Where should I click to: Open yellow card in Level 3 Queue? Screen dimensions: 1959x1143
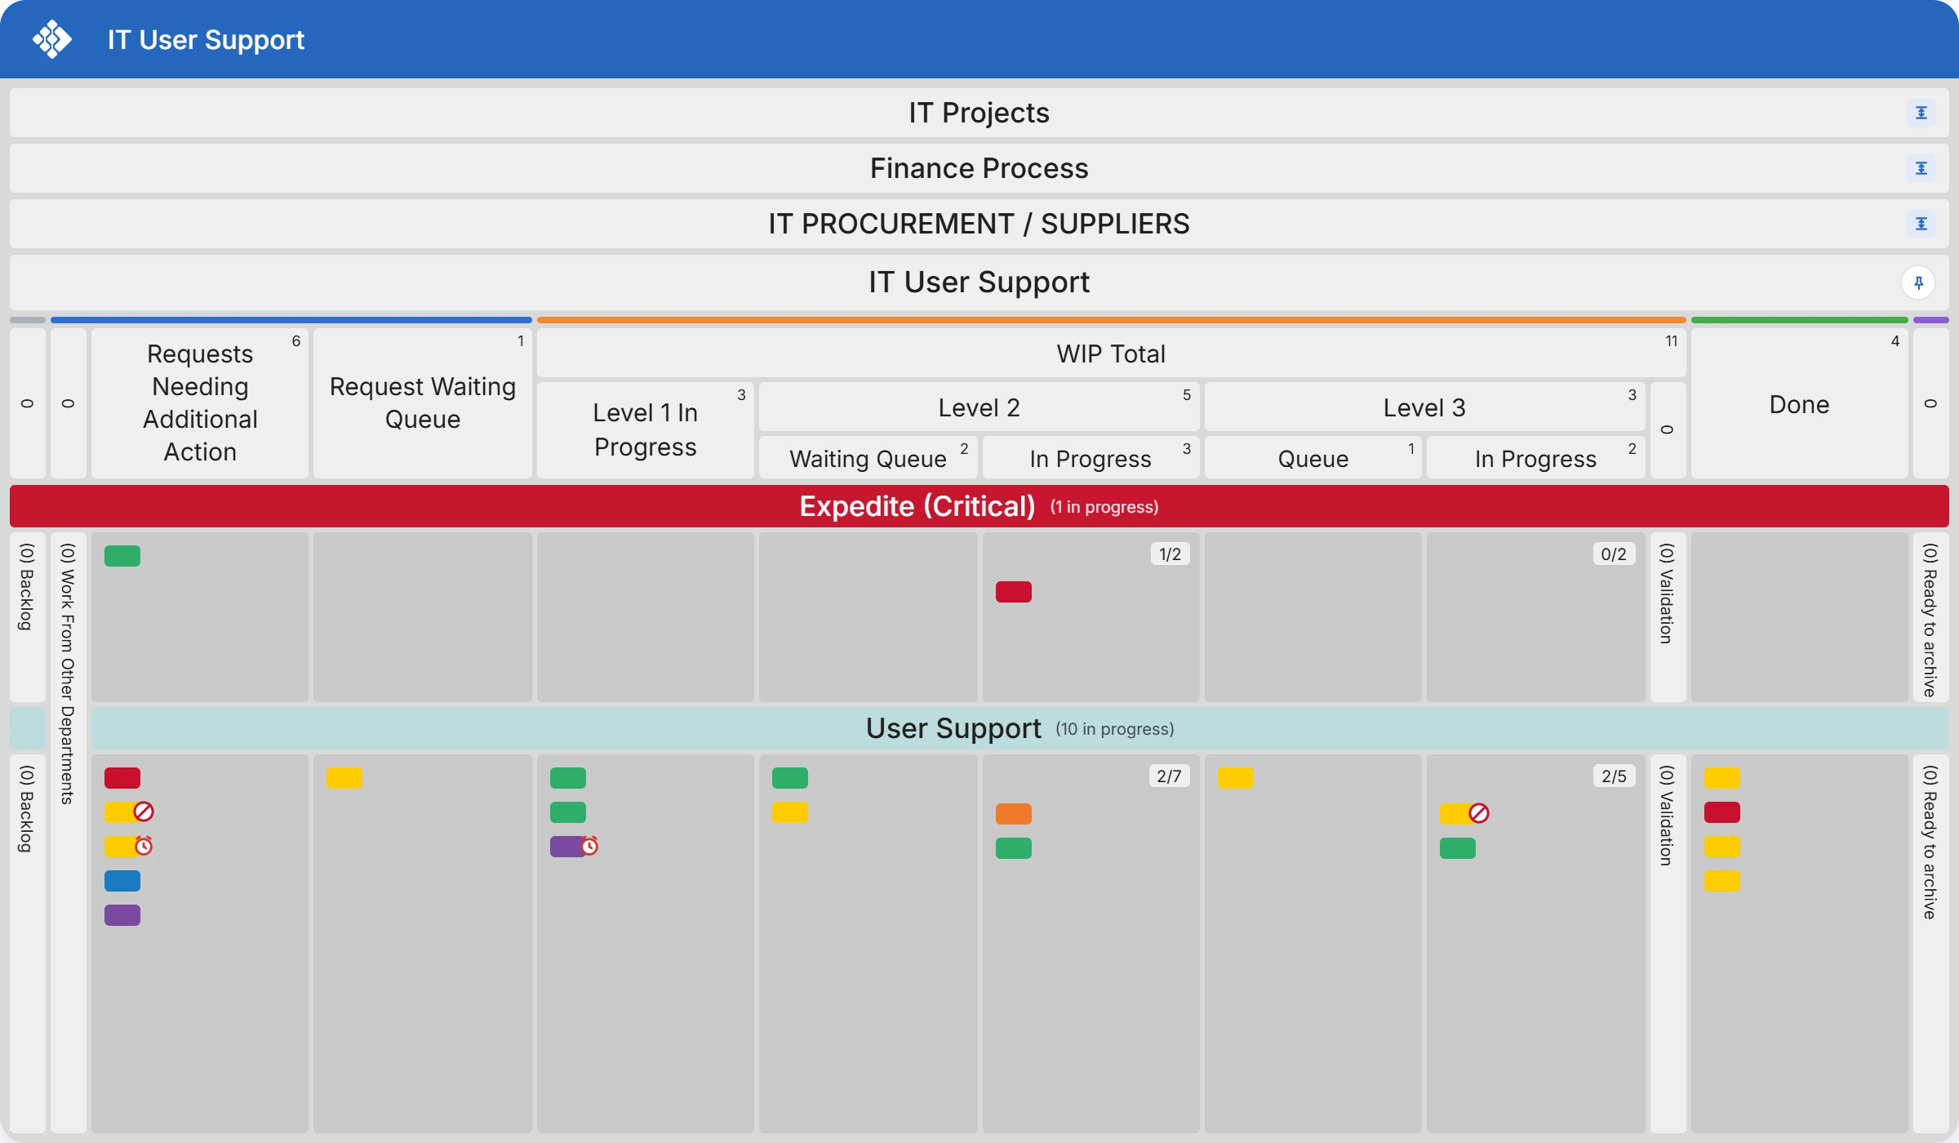coord(1236,778)
